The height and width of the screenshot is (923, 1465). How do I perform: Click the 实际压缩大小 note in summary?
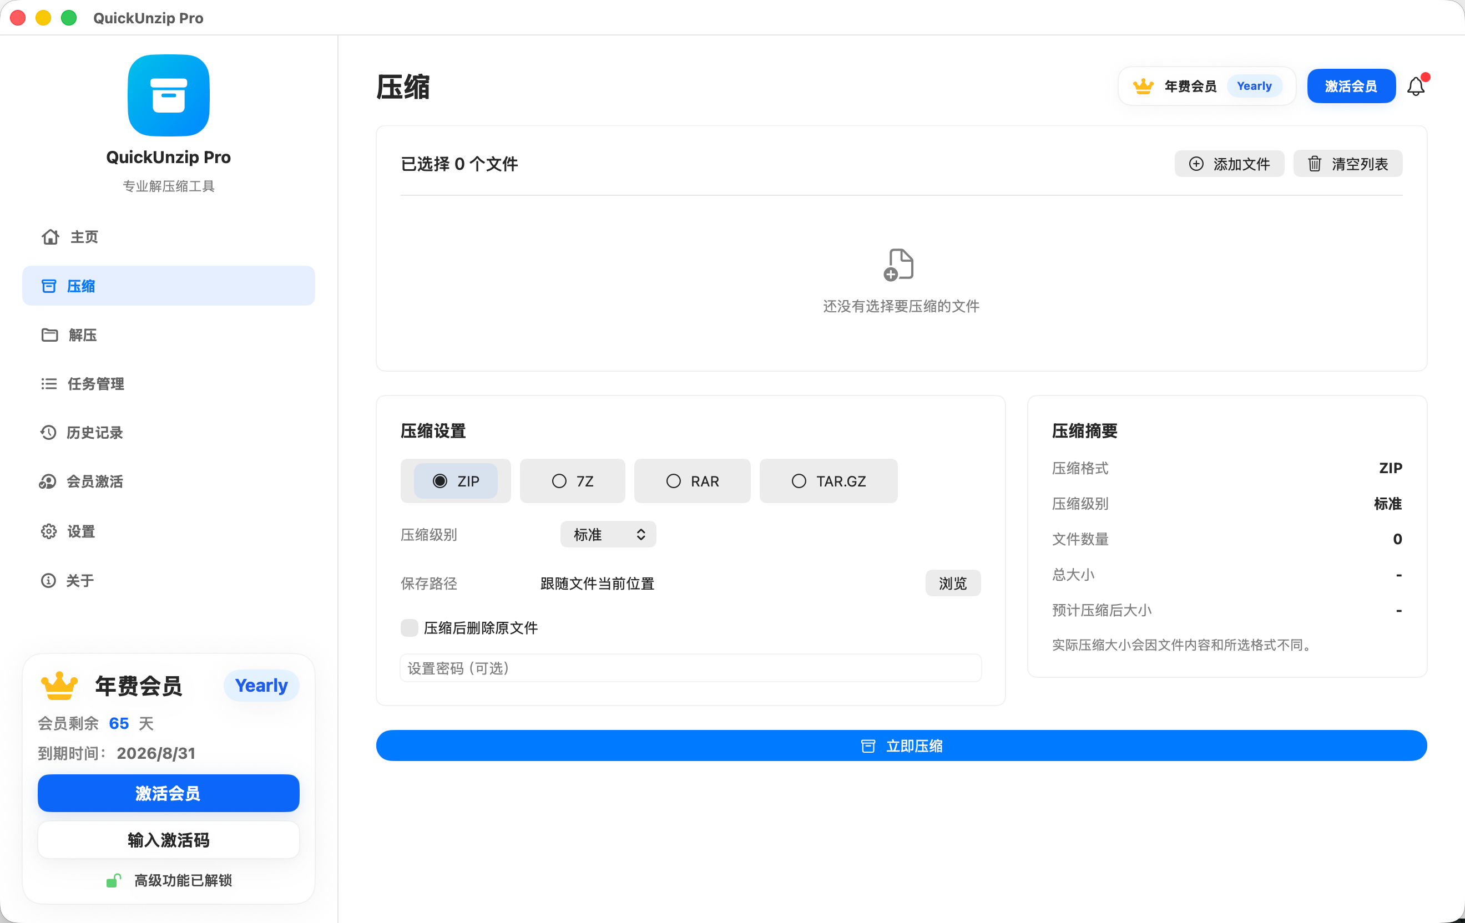click(x=1181, y=645)
